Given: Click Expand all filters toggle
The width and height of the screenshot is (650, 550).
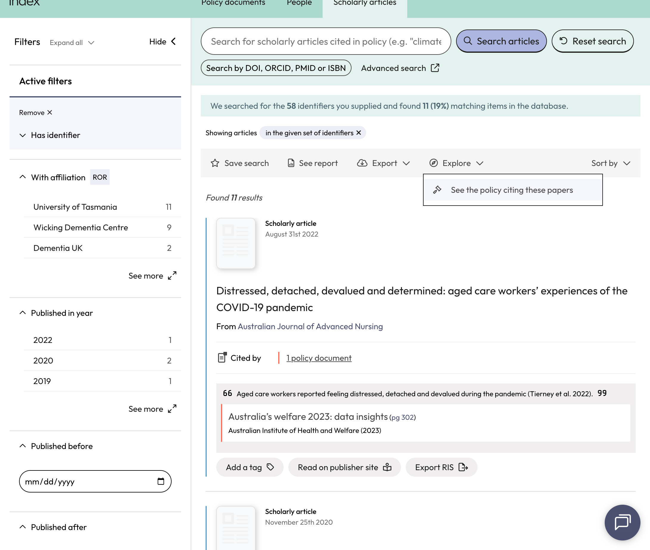Looking at the screenshot, I should pyautogui.click(x=72, y=42).
